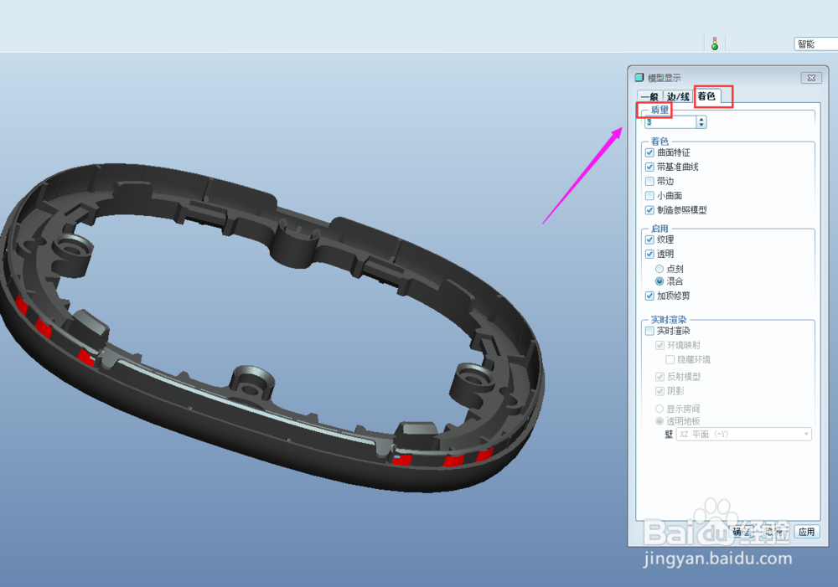Screen dimensions: 838x587
Task: Select the 显示房间 radio button
Action: pyautogui.click(x=660, y=409)
